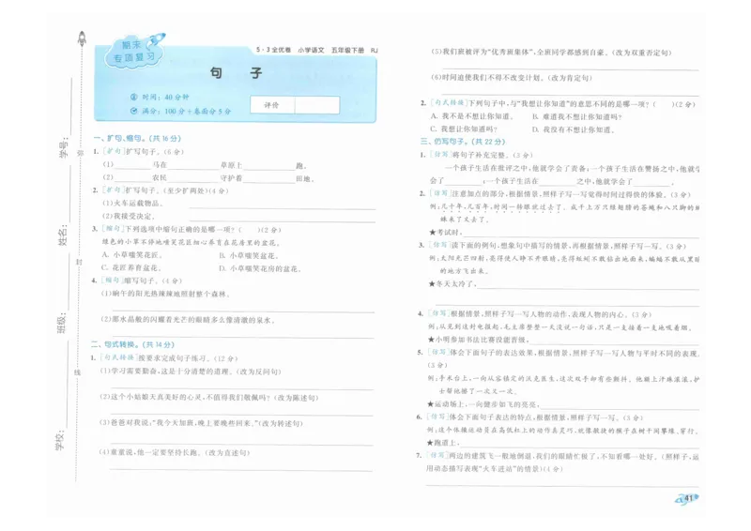Select option D. 小草嘲笑花房的盆花。

coord(260,268)
